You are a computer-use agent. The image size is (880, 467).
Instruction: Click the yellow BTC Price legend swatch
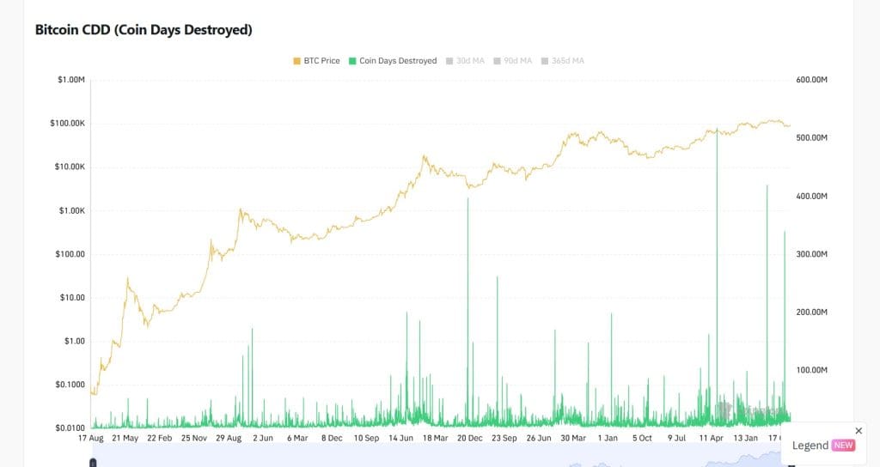point(297,61)
